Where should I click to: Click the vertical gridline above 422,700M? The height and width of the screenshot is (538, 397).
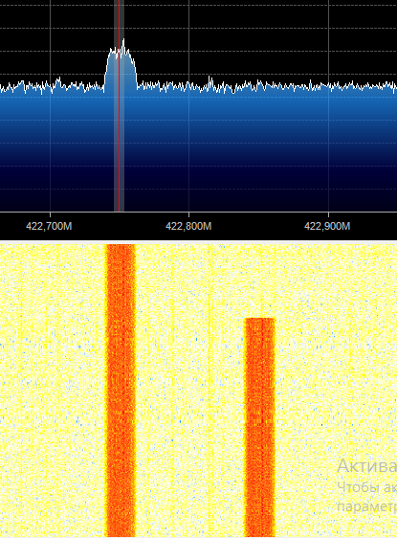tap(51, 45)
